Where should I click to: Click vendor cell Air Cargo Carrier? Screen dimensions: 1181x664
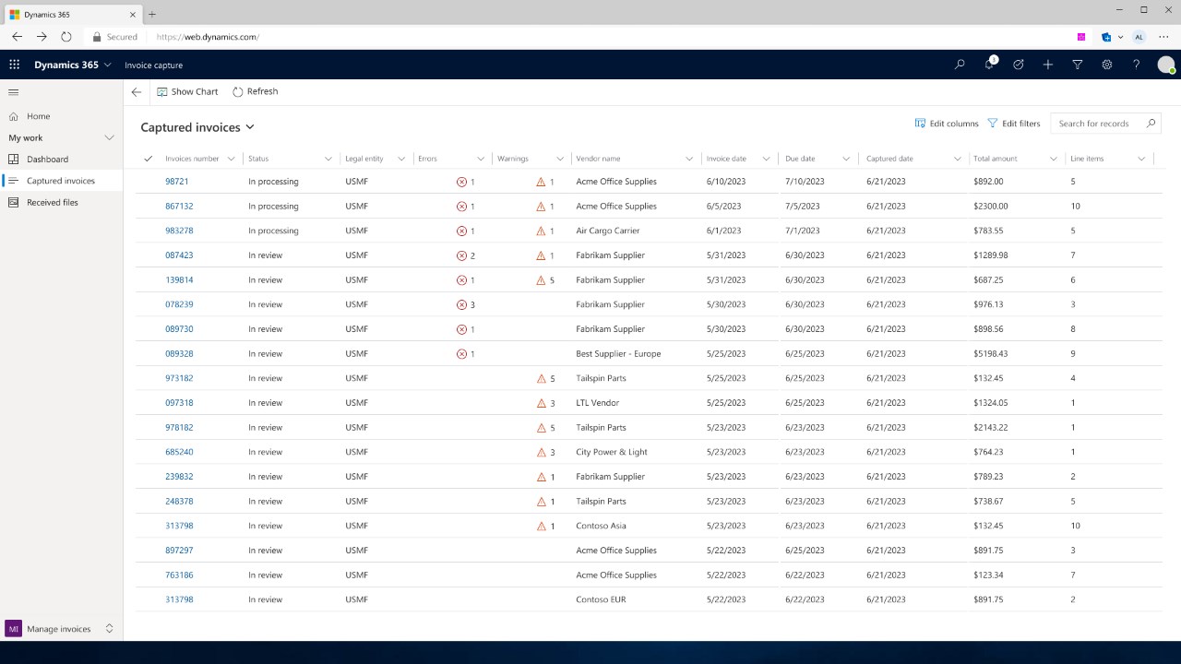click(x=608, y=231)
